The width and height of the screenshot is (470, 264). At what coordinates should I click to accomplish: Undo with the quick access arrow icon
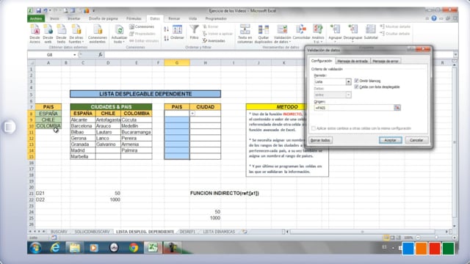click(46, 11)
